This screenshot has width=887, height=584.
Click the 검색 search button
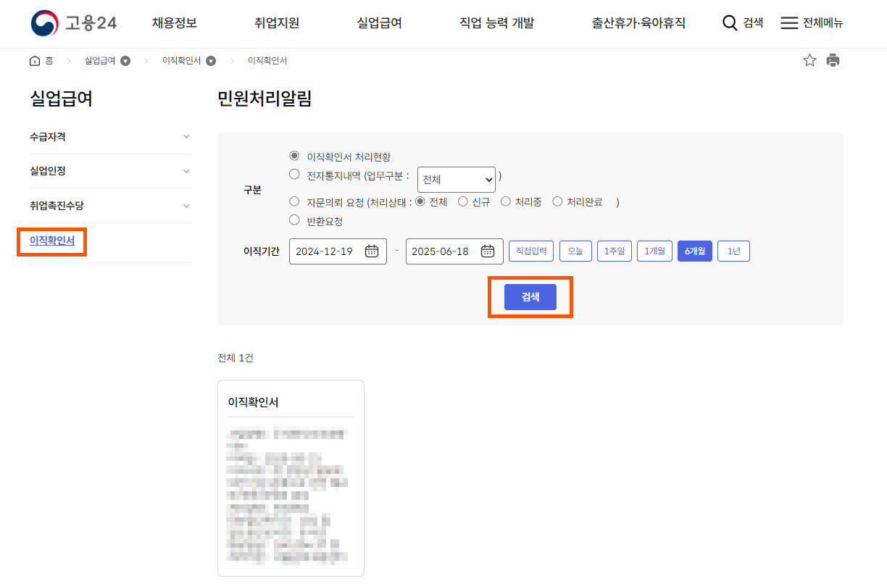tap(530, 296)
